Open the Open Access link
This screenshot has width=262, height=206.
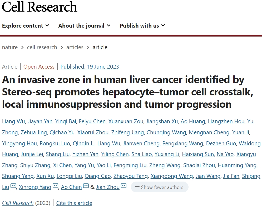click(39, 67)
